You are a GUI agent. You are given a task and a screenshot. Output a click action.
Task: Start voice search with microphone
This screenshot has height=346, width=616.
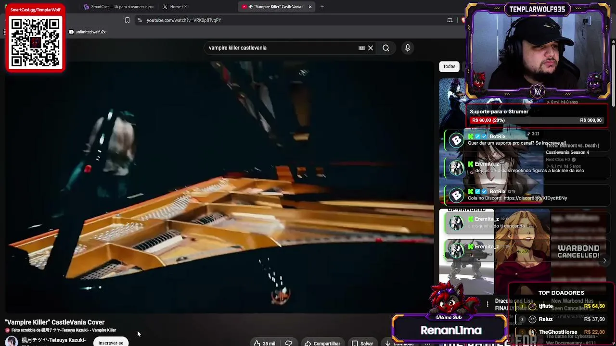(408, 48)
